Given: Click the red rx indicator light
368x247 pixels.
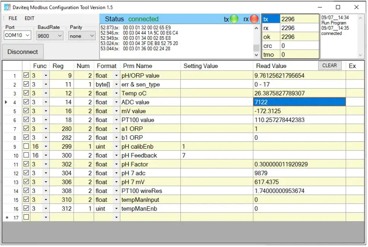Looking at the screenshot, I should (254, 19).
